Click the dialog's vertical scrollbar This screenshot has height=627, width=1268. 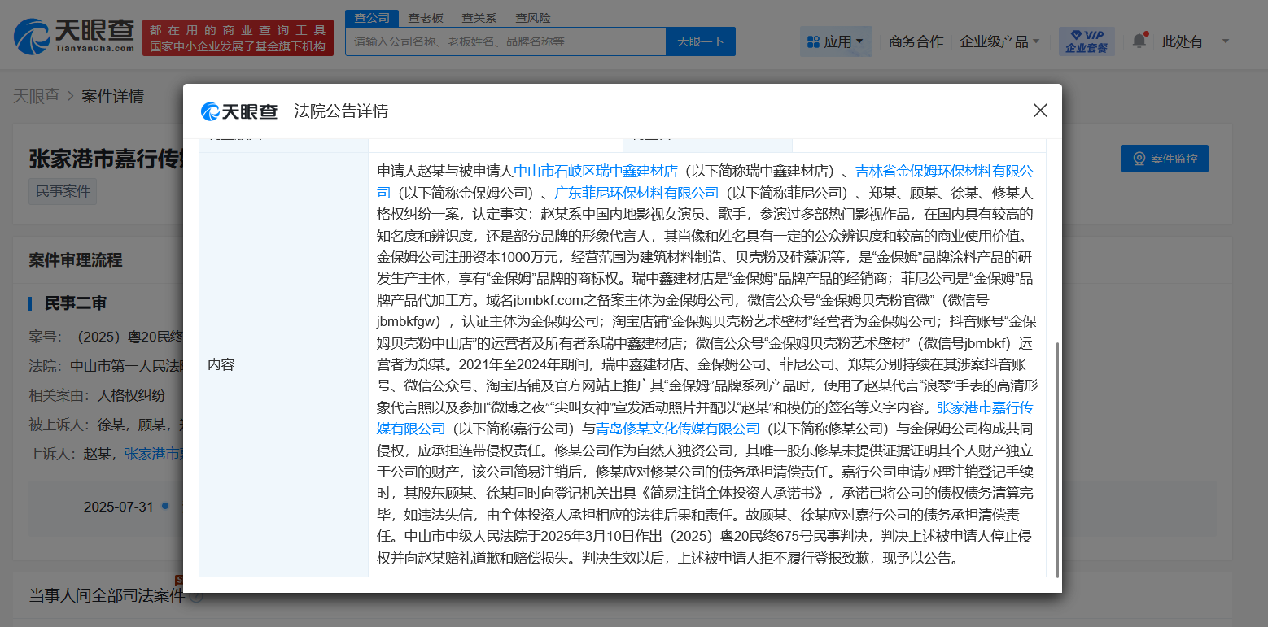coord(1057,459)
